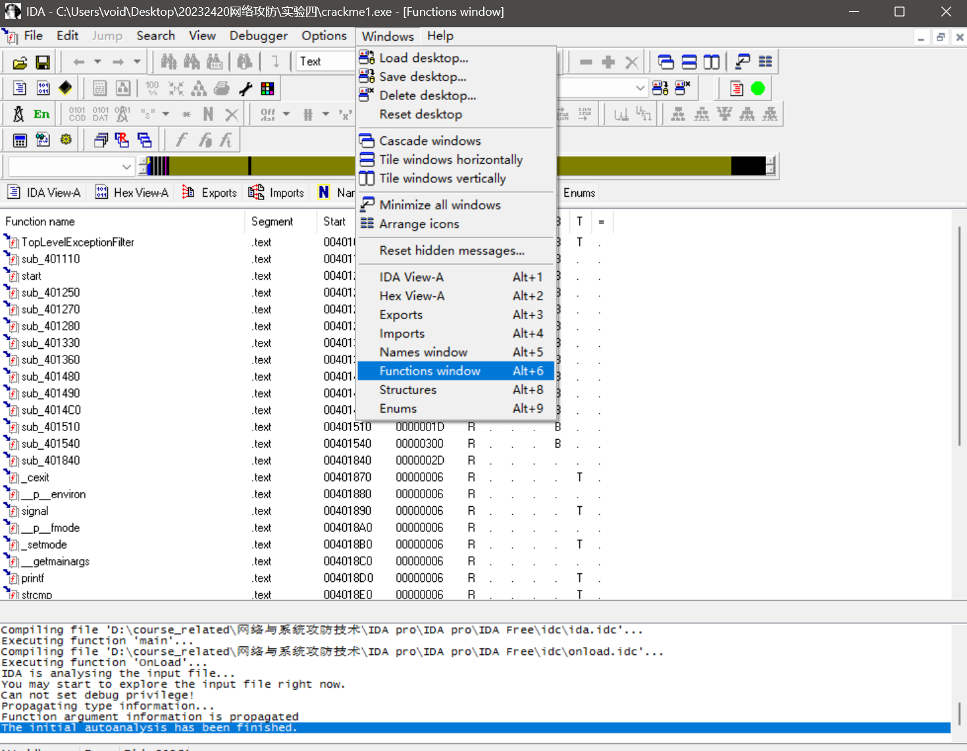The height and width of the screenshot is (751, 967).
Task: Click the minimize all windows toolbar icon
Action: 743,62
